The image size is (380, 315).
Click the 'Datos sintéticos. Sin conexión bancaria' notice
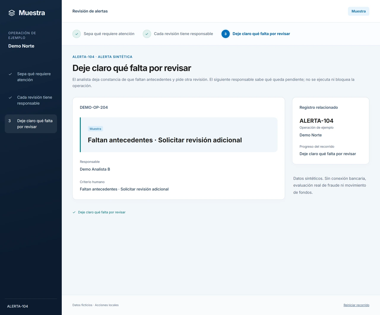click(330, 185)
